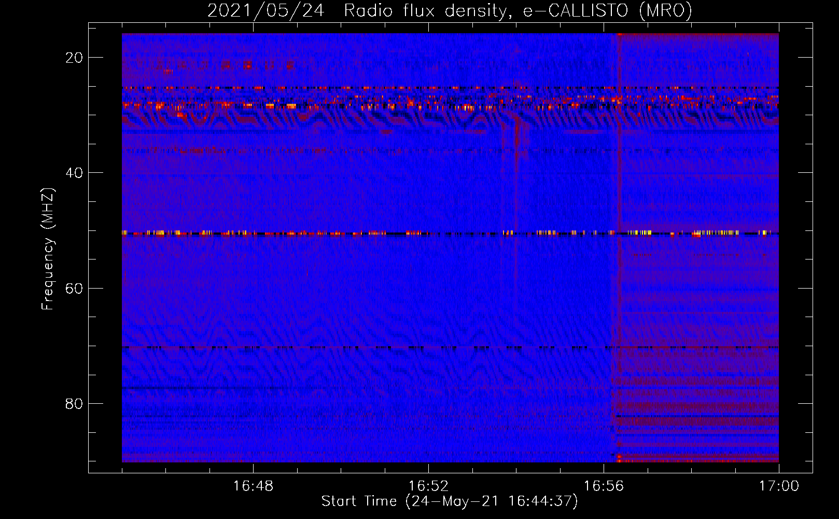Click the 16:52 time tick label
Viewport: 839px width, 519px height.
[x=428, y=486]
